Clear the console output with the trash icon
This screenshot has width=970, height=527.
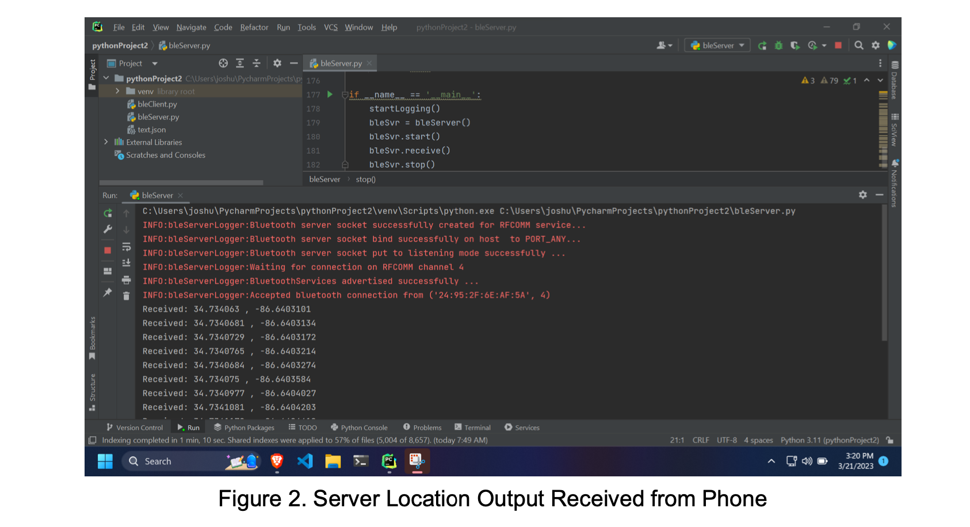click(126, 295)
